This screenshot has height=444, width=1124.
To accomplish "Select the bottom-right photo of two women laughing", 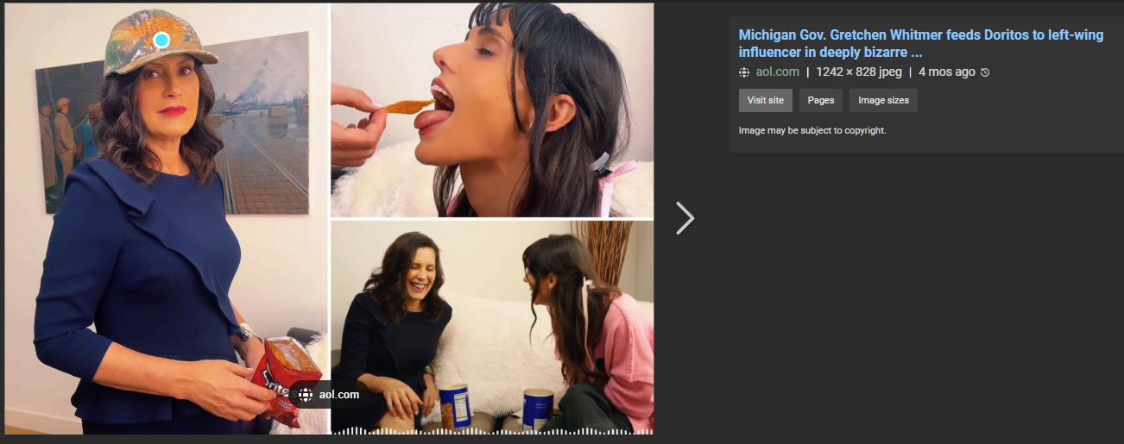I will tap(492, 327).
